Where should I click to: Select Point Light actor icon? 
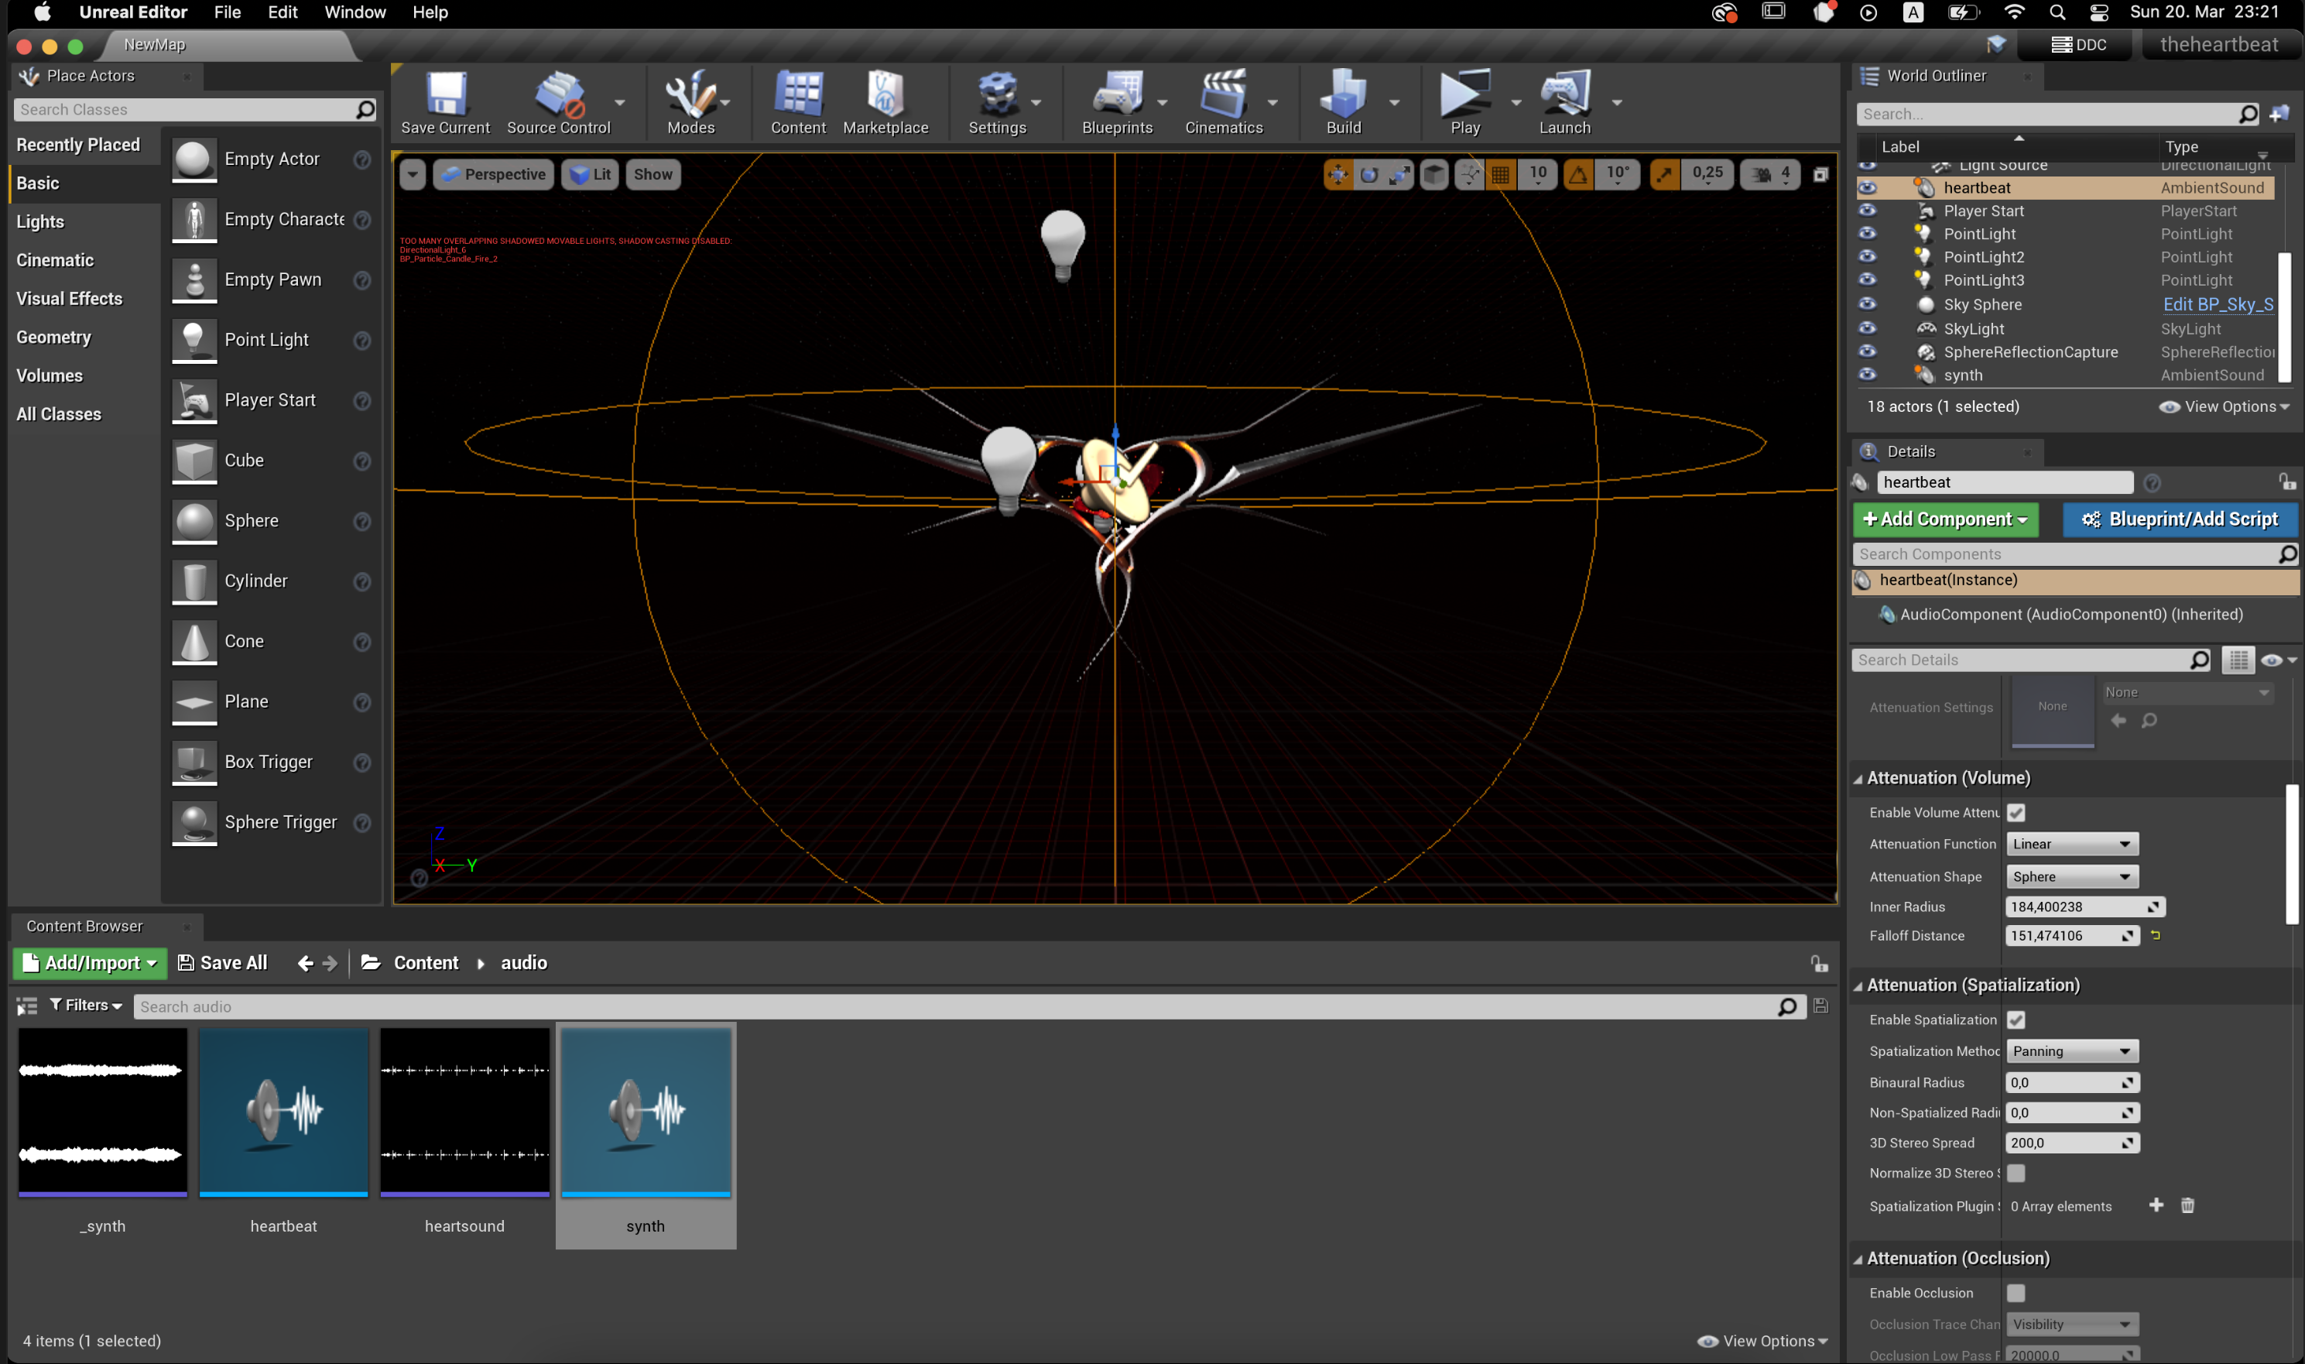[194, 341]
